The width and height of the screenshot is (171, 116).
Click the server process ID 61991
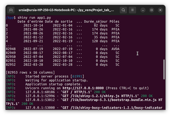77,76
